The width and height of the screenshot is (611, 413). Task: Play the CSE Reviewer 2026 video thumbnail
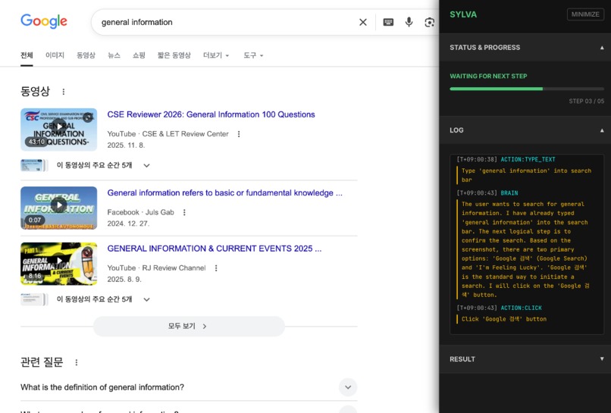coord(59,130)
